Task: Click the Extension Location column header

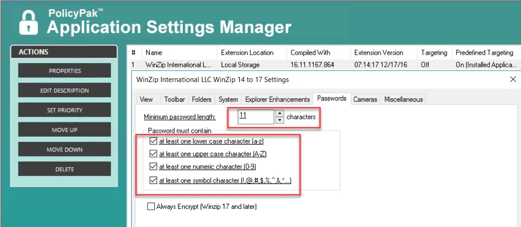Action: coord(252,52)
